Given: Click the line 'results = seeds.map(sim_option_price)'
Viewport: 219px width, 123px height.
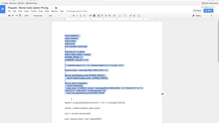Looking at the screenshot, I should click(x=82, y=108).
